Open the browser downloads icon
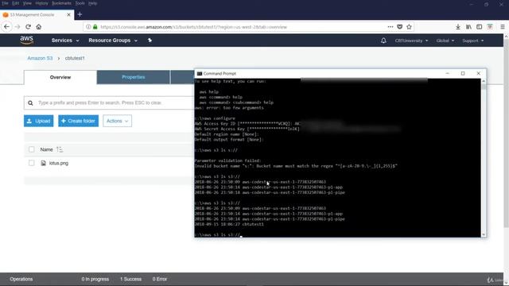The image size is (509, 286). [458, 27]
